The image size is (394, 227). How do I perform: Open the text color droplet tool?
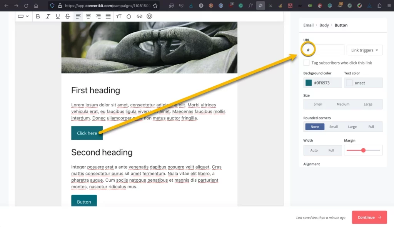coord(129,16)
